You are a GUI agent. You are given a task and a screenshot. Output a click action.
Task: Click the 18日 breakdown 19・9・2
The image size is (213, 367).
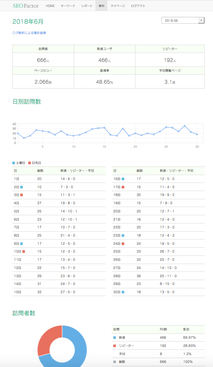coord(167,195)
